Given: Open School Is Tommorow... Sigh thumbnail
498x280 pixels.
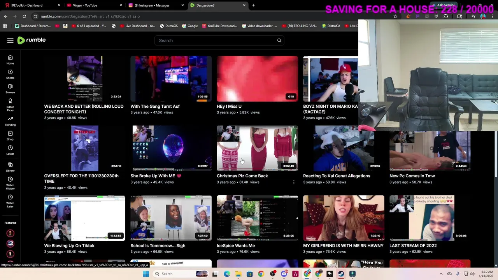Looking at the screenshot, I should coord(171,218).
